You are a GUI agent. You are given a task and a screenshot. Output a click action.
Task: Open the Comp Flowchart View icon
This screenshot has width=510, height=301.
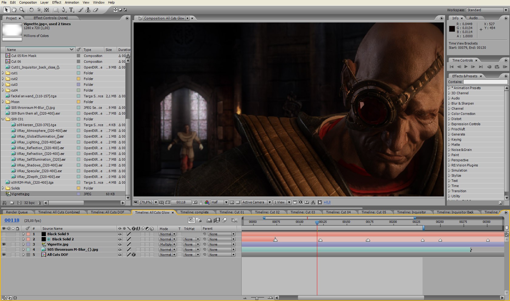[x=313, y=202]
